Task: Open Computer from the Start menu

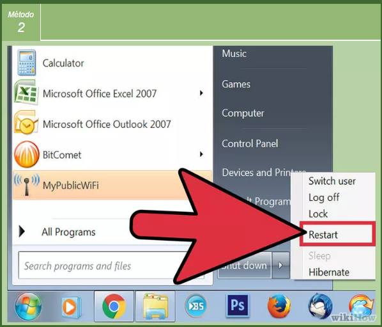Action: coord(243,113)
